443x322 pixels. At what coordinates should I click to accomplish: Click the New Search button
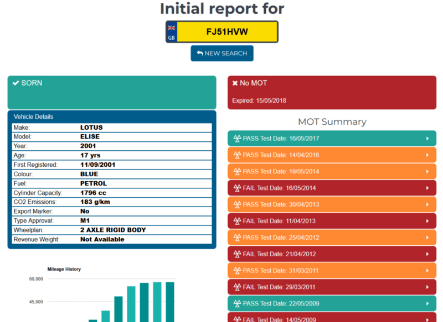tap(222, 54)
